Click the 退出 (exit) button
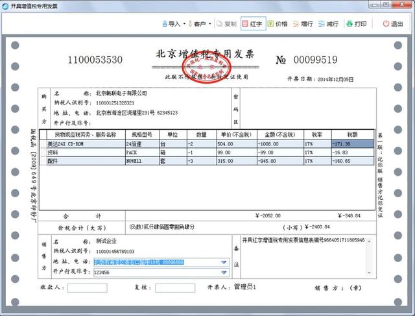 [x=393, y=24]
